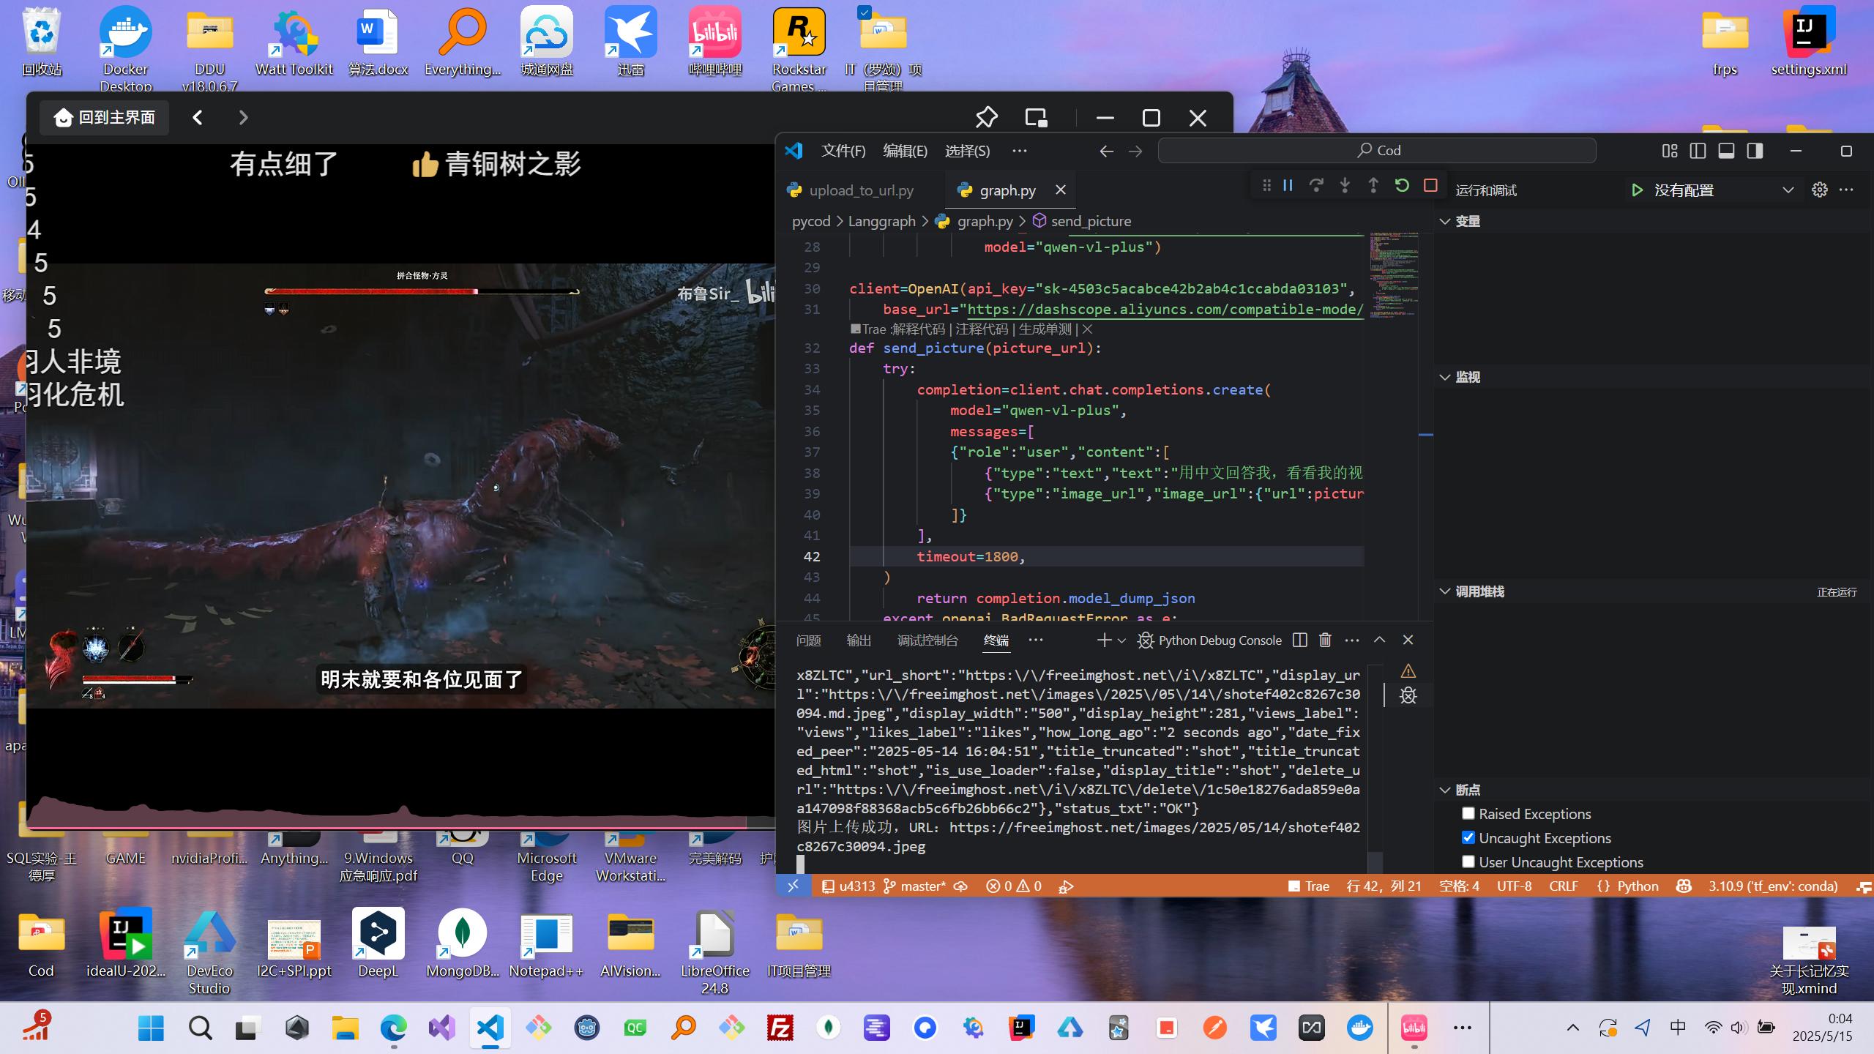Image resolution: width=1874 pixels, height=1054 pixels.
Task: Open Docker Desktop desktop shortcut
Action: pyautogui.click(x=126, y=48)
